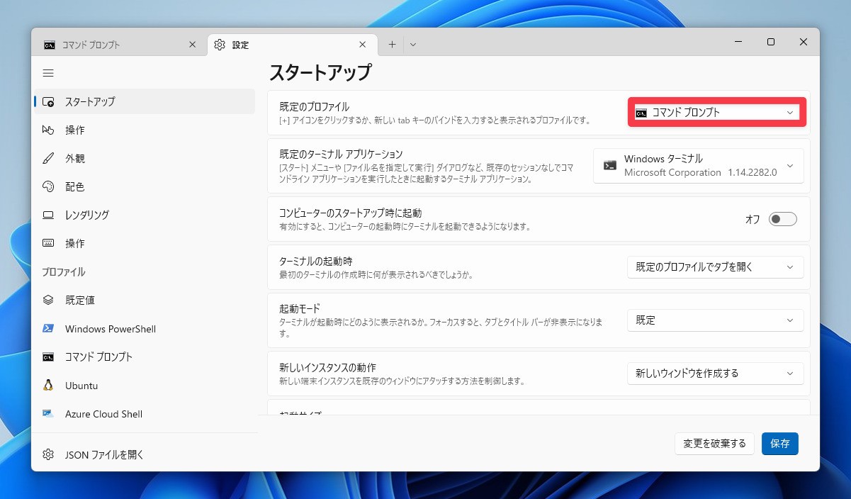This screenshot has width=851, height=499.
Task: Add a new tab with plus button
Action: pos(392,45)
